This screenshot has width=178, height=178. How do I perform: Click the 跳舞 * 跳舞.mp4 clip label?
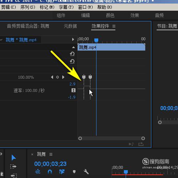click(x=21, y=40)
